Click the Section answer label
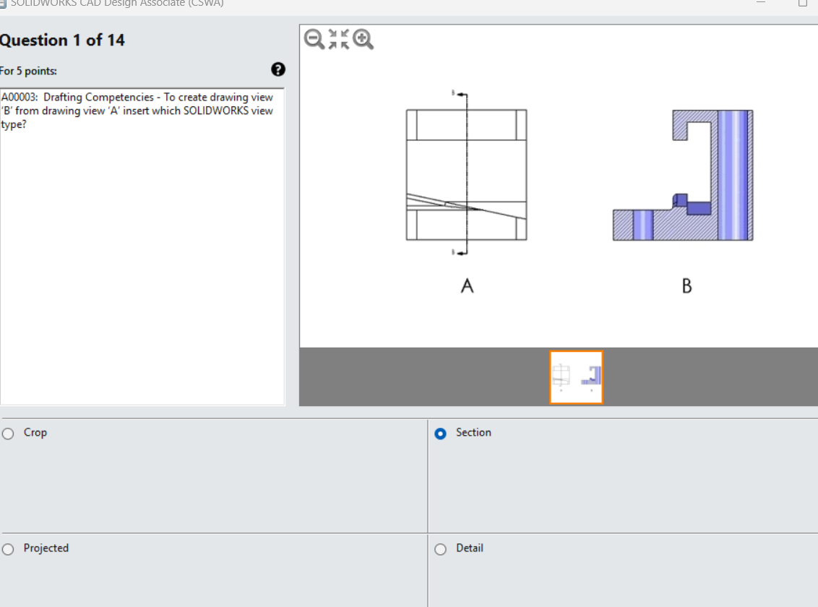This screenshot has width=818, height=607. click(x=471, y=433)
